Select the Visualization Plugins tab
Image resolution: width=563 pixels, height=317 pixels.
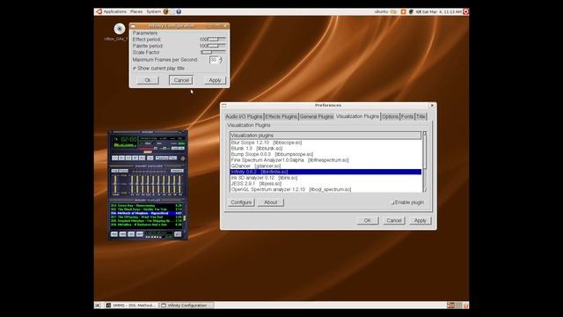coord(357,116)
